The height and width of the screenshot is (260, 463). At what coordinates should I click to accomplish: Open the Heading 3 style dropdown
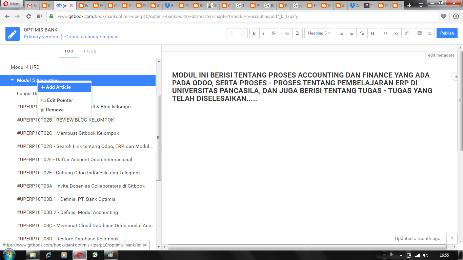tap(319, 33)
